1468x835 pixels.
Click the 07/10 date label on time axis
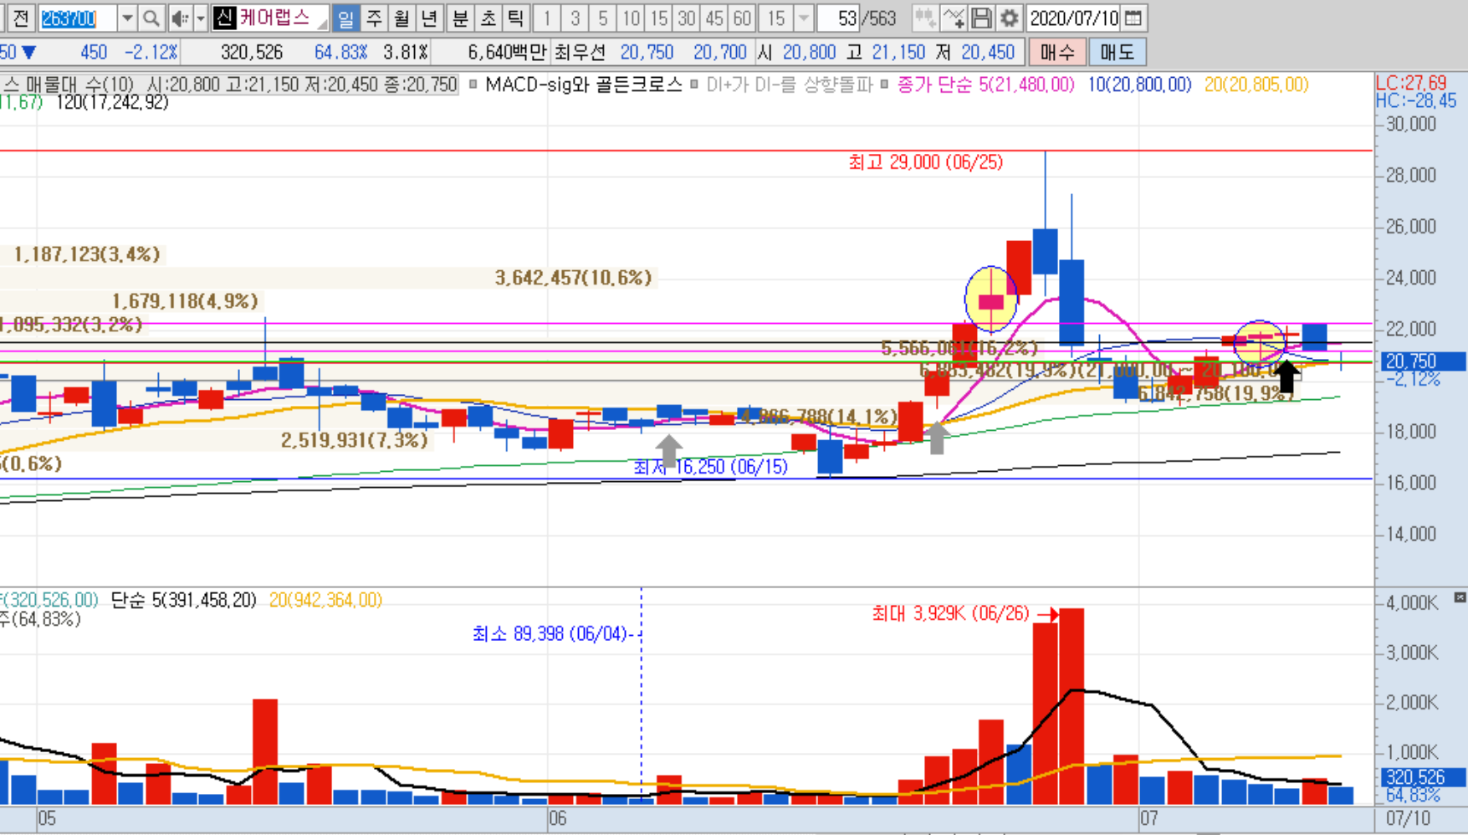tap(1408, 818)
